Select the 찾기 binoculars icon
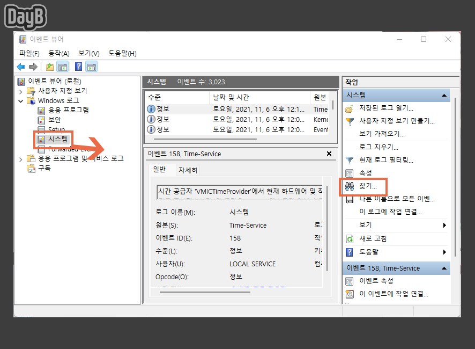This screenshot has height=349, width=475. point(349,186)
